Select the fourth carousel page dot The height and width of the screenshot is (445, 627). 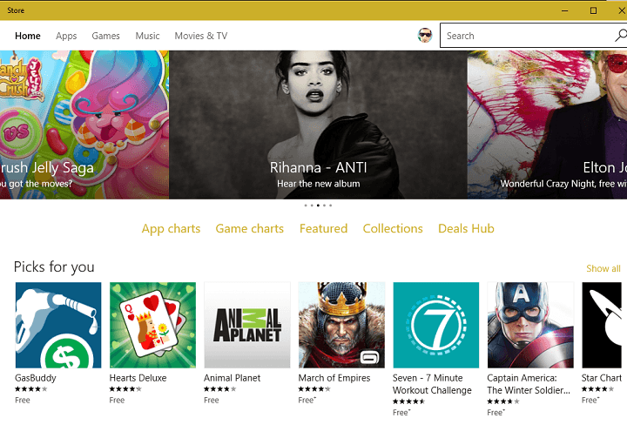(x=324, y=206)
